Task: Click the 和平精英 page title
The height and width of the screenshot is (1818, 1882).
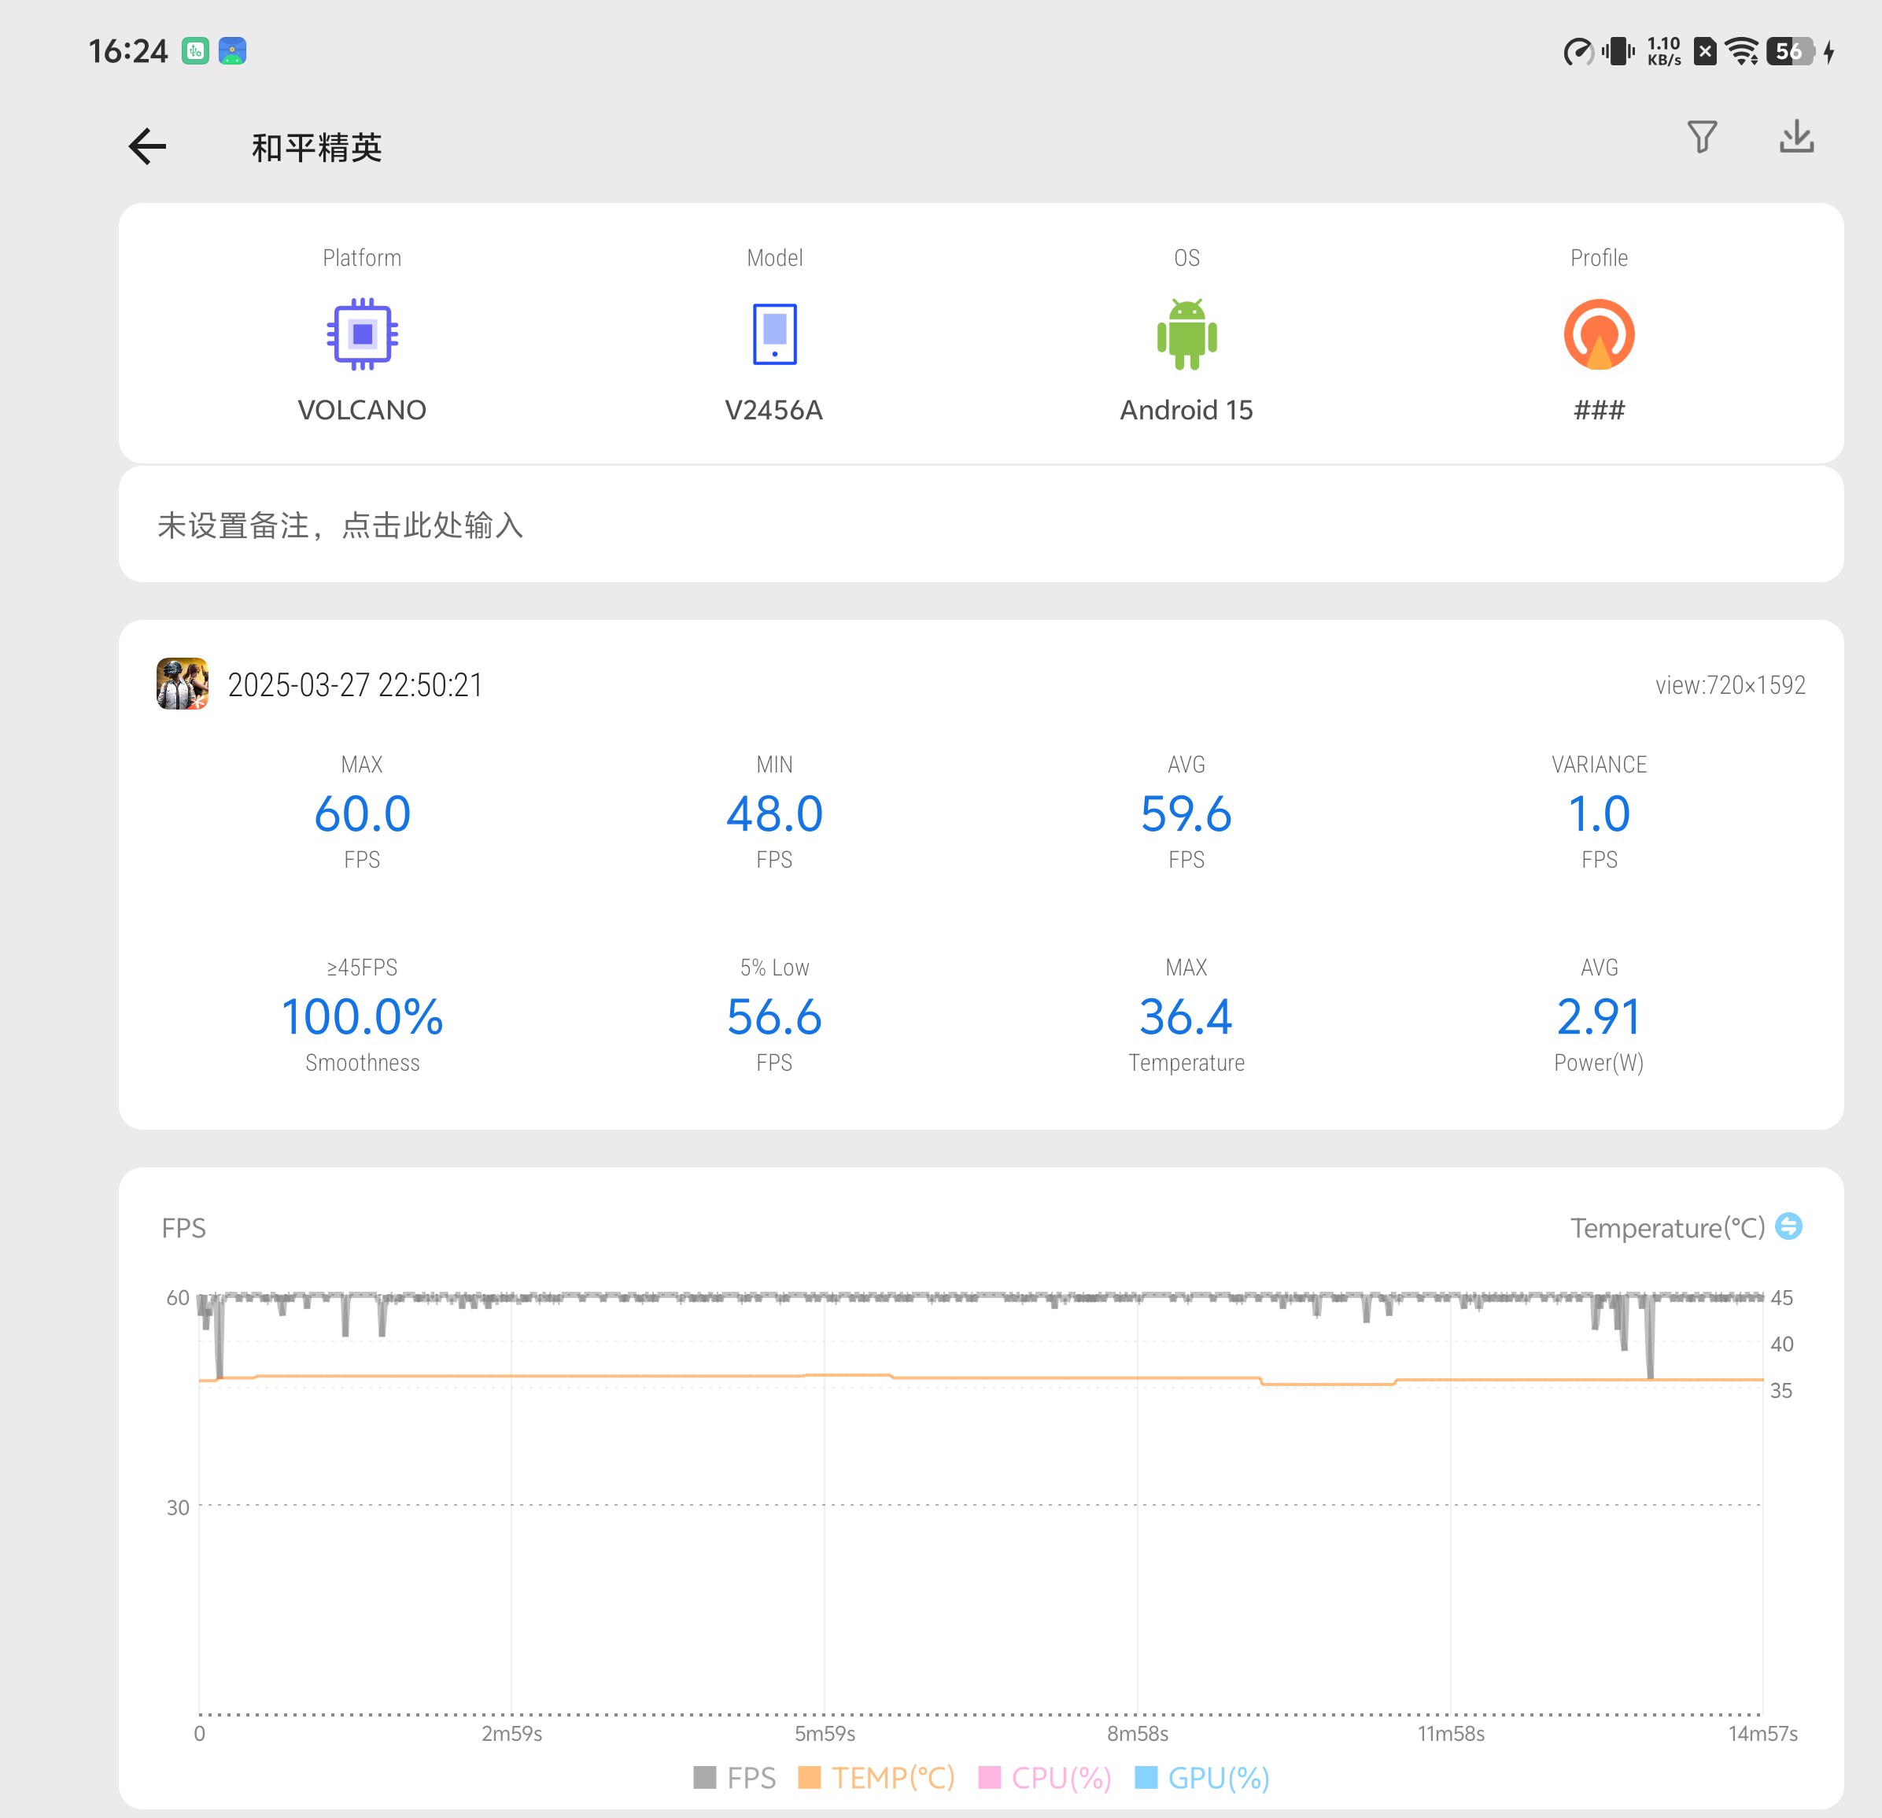Action: [x=317, y=147]
